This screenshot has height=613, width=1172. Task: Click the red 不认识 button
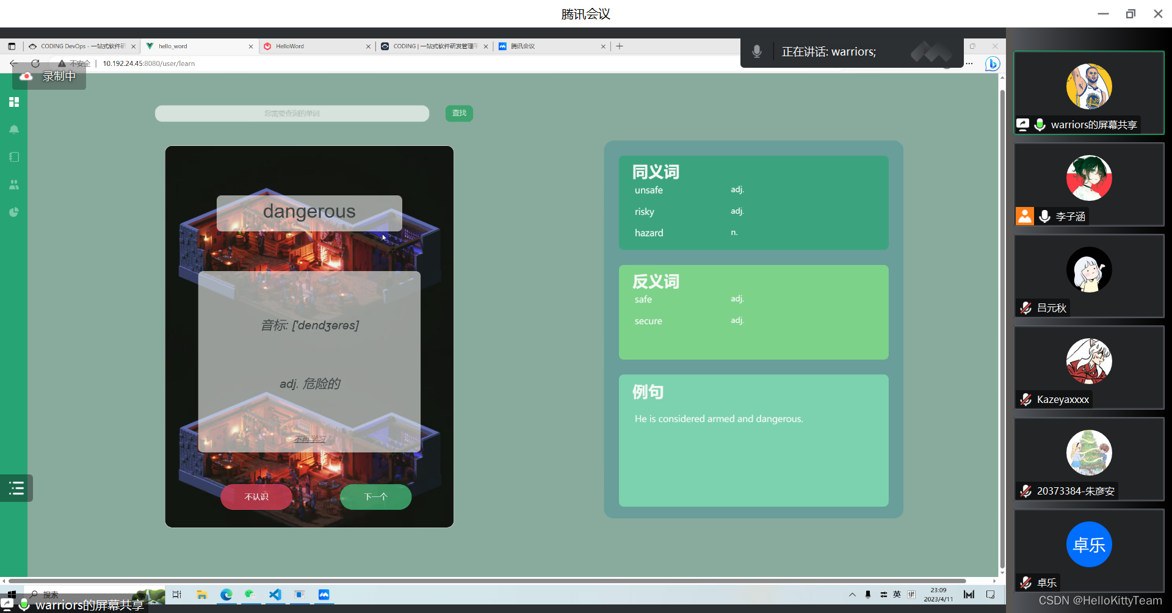click(256, 497)
